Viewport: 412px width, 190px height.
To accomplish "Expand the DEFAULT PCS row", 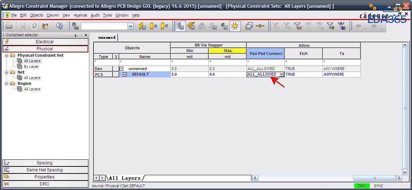I will pos(125,75).
